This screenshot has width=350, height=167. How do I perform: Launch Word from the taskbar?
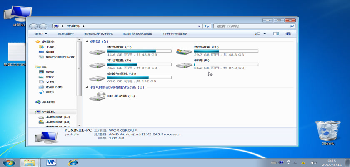(x=52, y=162)
